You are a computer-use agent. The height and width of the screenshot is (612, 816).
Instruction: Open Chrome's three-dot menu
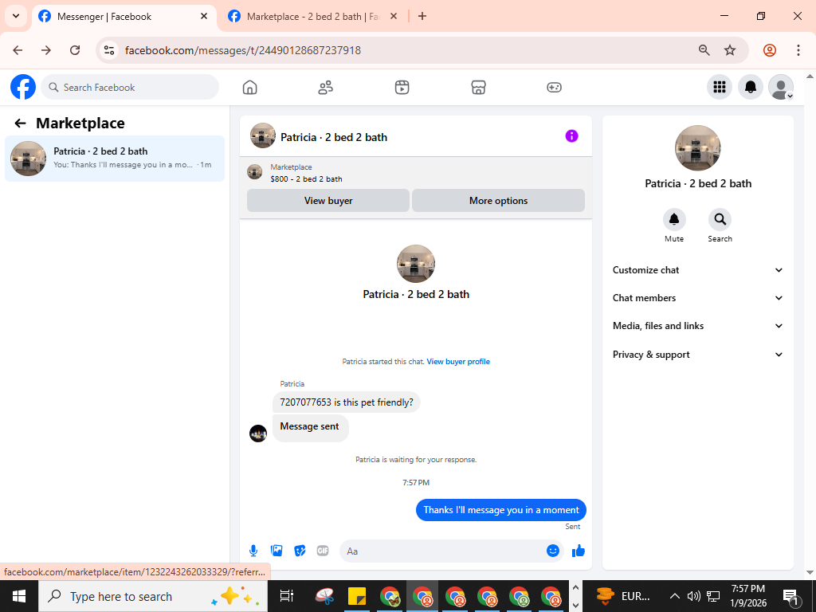click(x=798, y=50)
